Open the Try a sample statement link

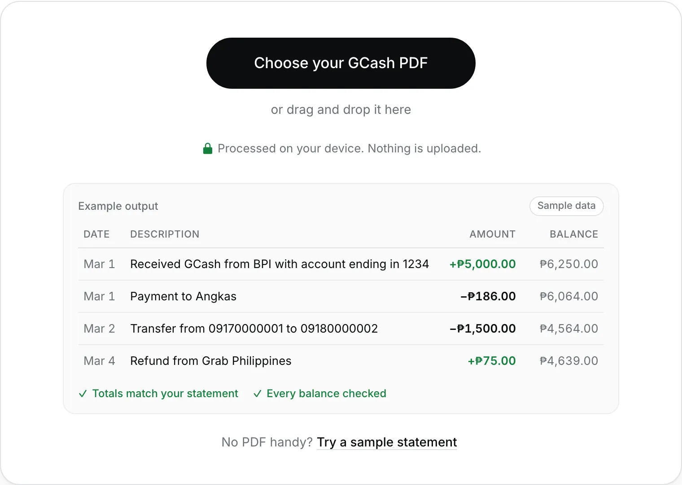coord(387,442)
